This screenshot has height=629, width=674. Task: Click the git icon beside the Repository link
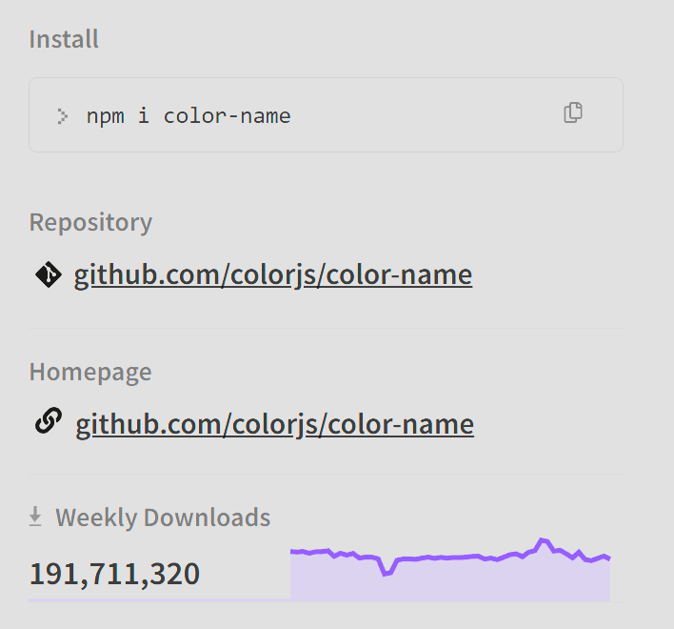48,274
